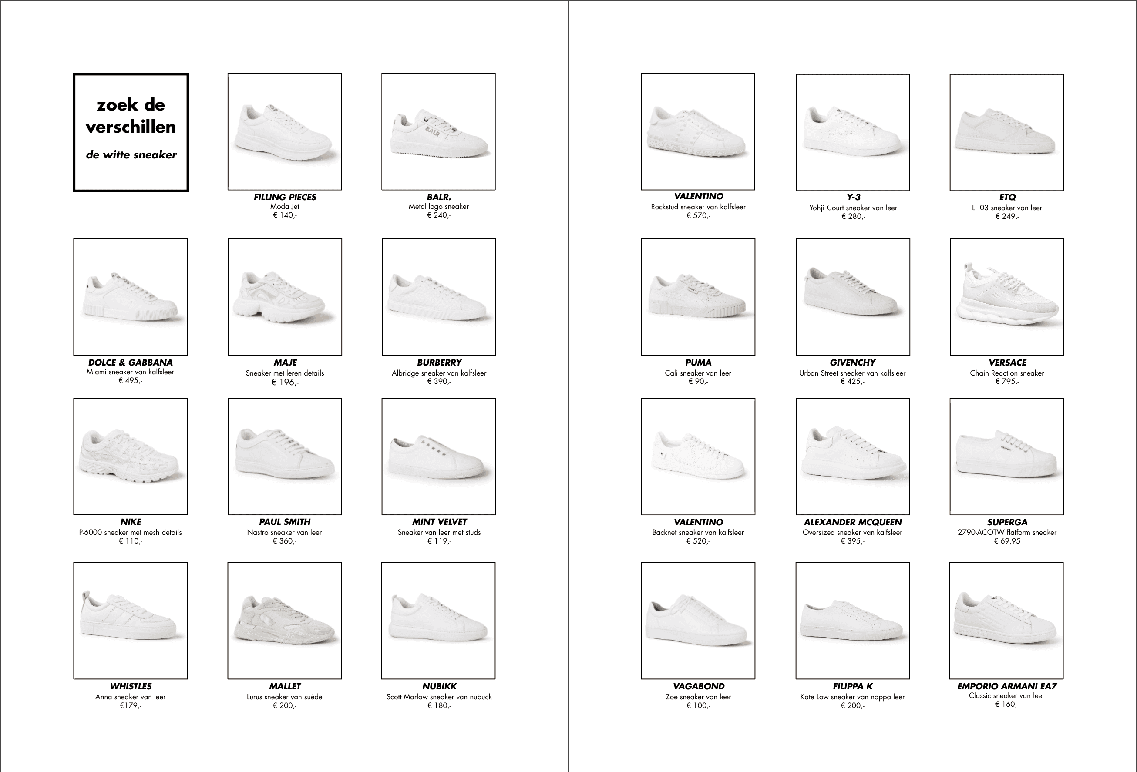The width and height of the screenshot is (1137, 772).
Task: Click the "Backnet sneaker van kalfsleer" description
Action: [x=698, y=532]
